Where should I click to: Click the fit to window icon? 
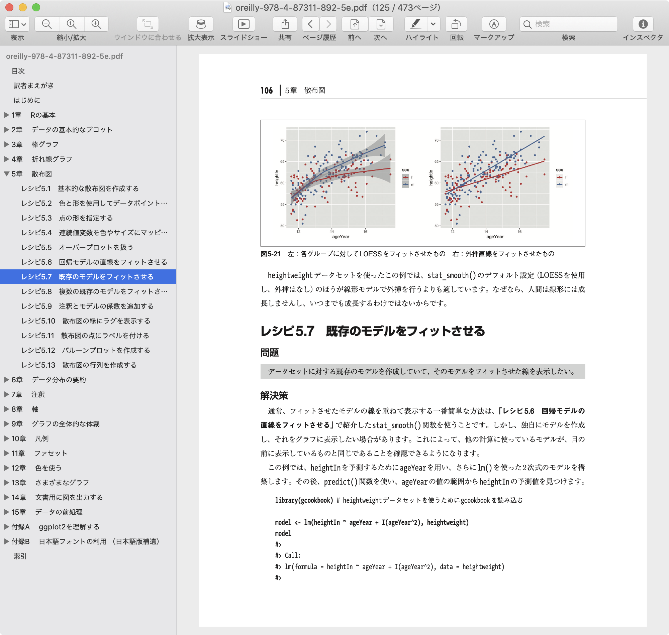click(148, 24)
